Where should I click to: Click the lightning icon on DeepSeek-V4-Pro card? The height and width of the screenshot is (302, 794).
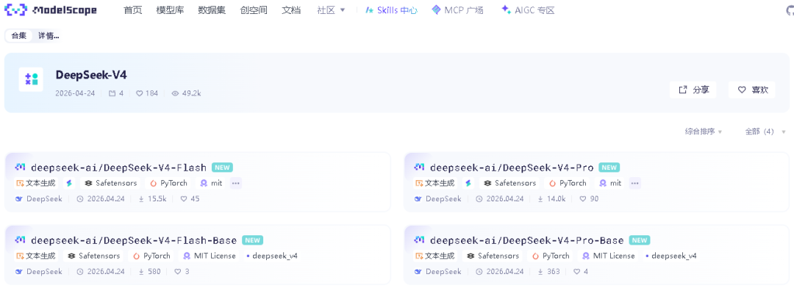468,183
